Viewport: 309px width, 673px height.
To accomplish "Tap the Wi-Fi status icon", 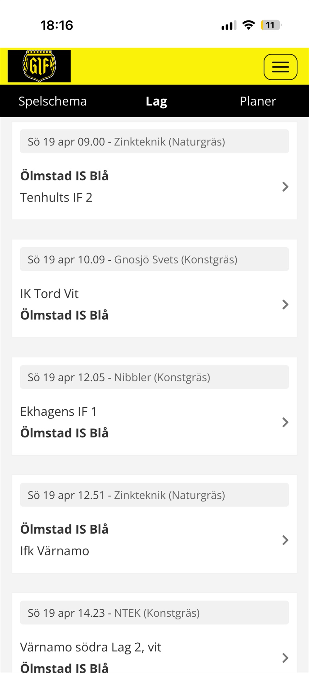I will [x=248, y=25].
